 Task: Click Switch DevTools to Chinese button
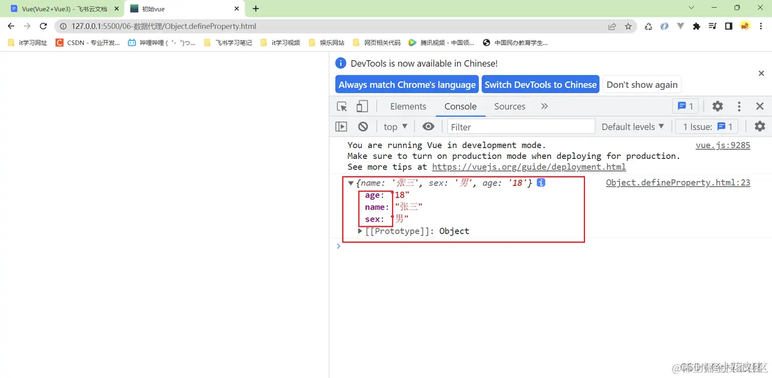point(540,85)
